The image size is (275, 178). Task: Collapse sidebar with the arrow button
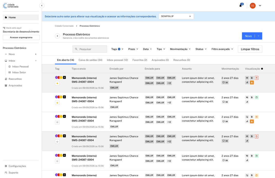point(42,6)
